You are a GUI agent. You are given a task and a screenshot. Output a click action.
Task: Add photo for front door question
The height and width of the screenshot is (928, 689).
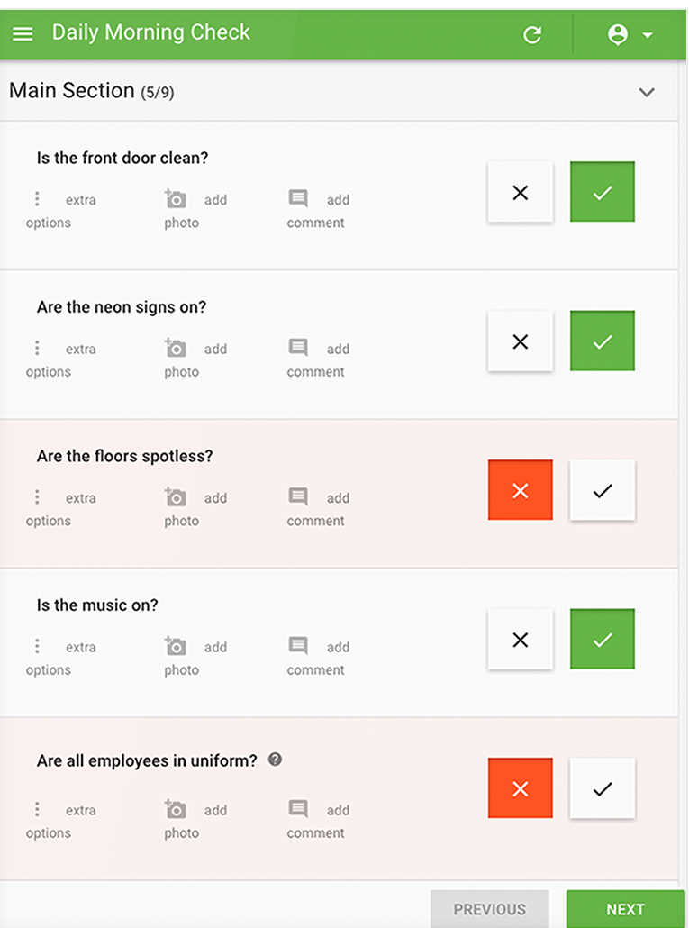pos(177,199)
